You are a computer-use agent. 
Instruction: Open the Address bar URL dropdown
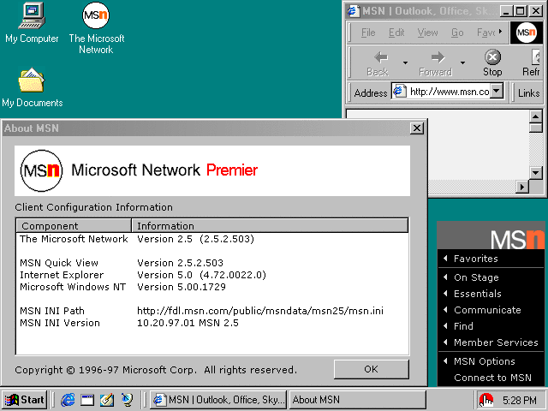click(x=497, y=92)
